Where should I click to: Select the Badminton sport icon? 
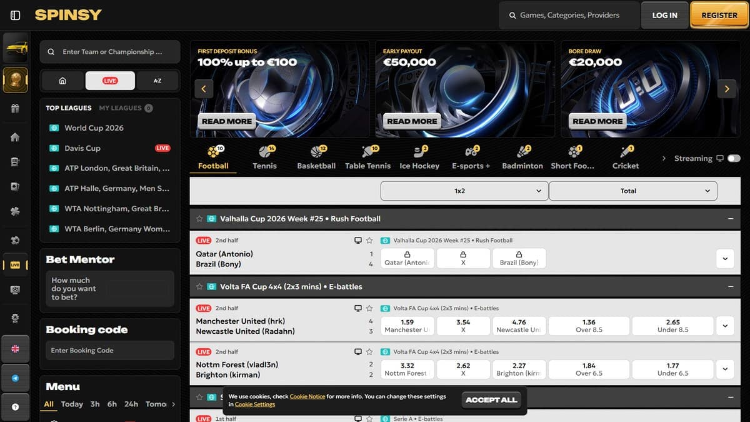point(522,158)
